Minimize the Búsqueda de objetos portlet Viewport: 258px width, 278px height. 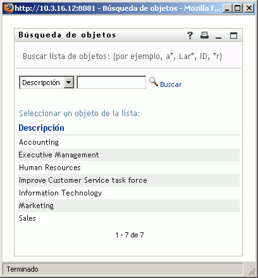[x=219, y=37]
